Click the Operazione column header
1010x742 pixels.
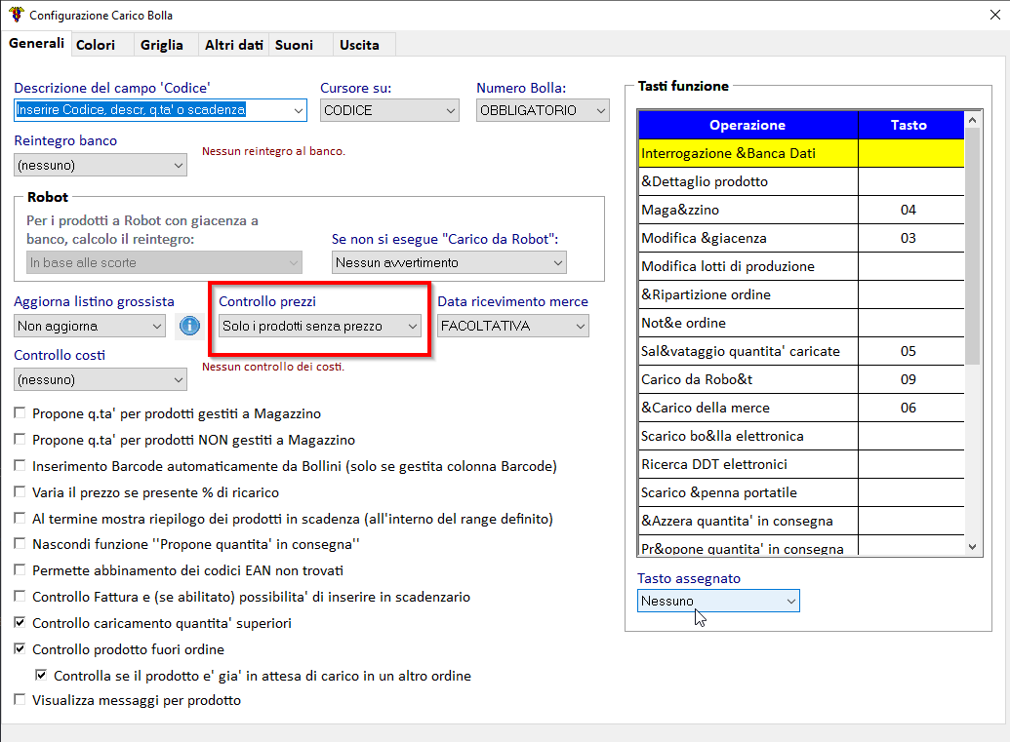(747, 125)
